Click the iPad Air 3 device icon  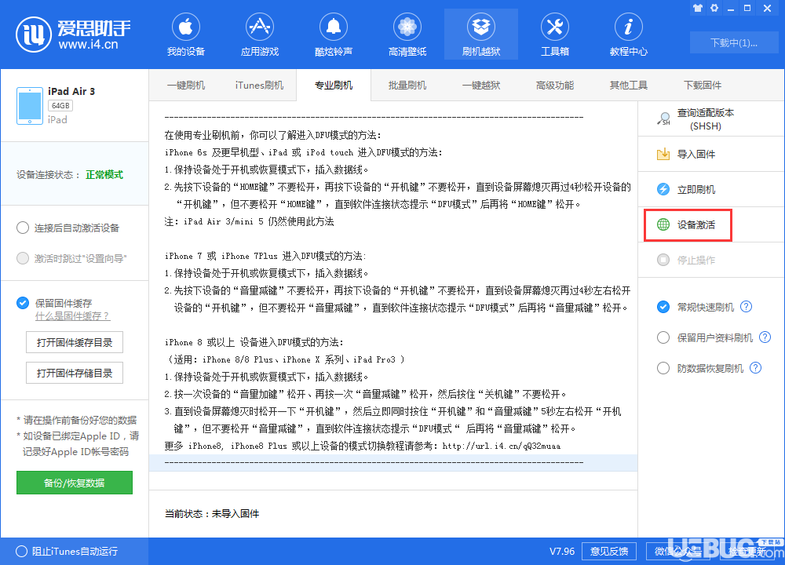[30, 106]
